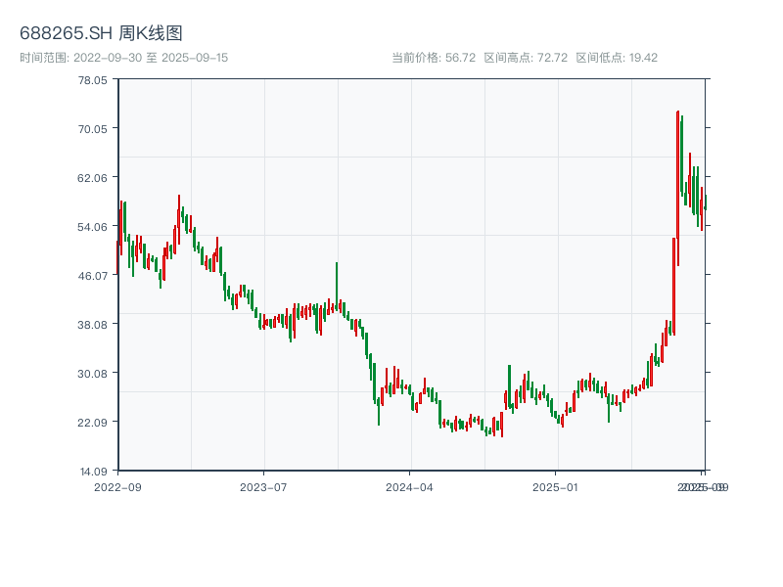Image resolution: width=783 pixels, height=587 pixels.
Task: Click the tallest red candle near the peak
Action: pos(677,186)
